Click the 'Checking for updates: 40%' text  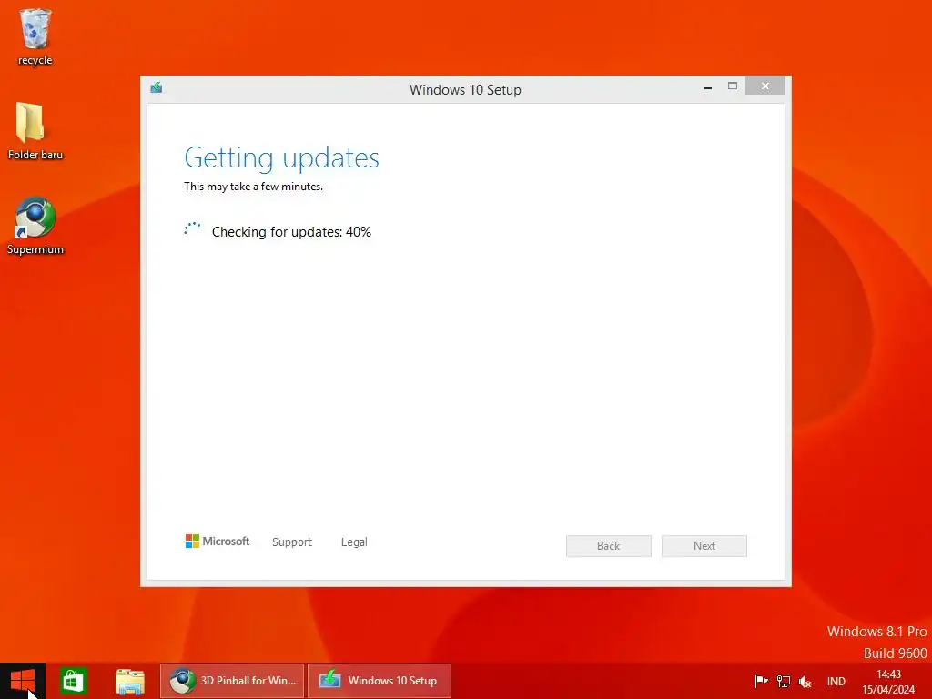coord(291,232)
